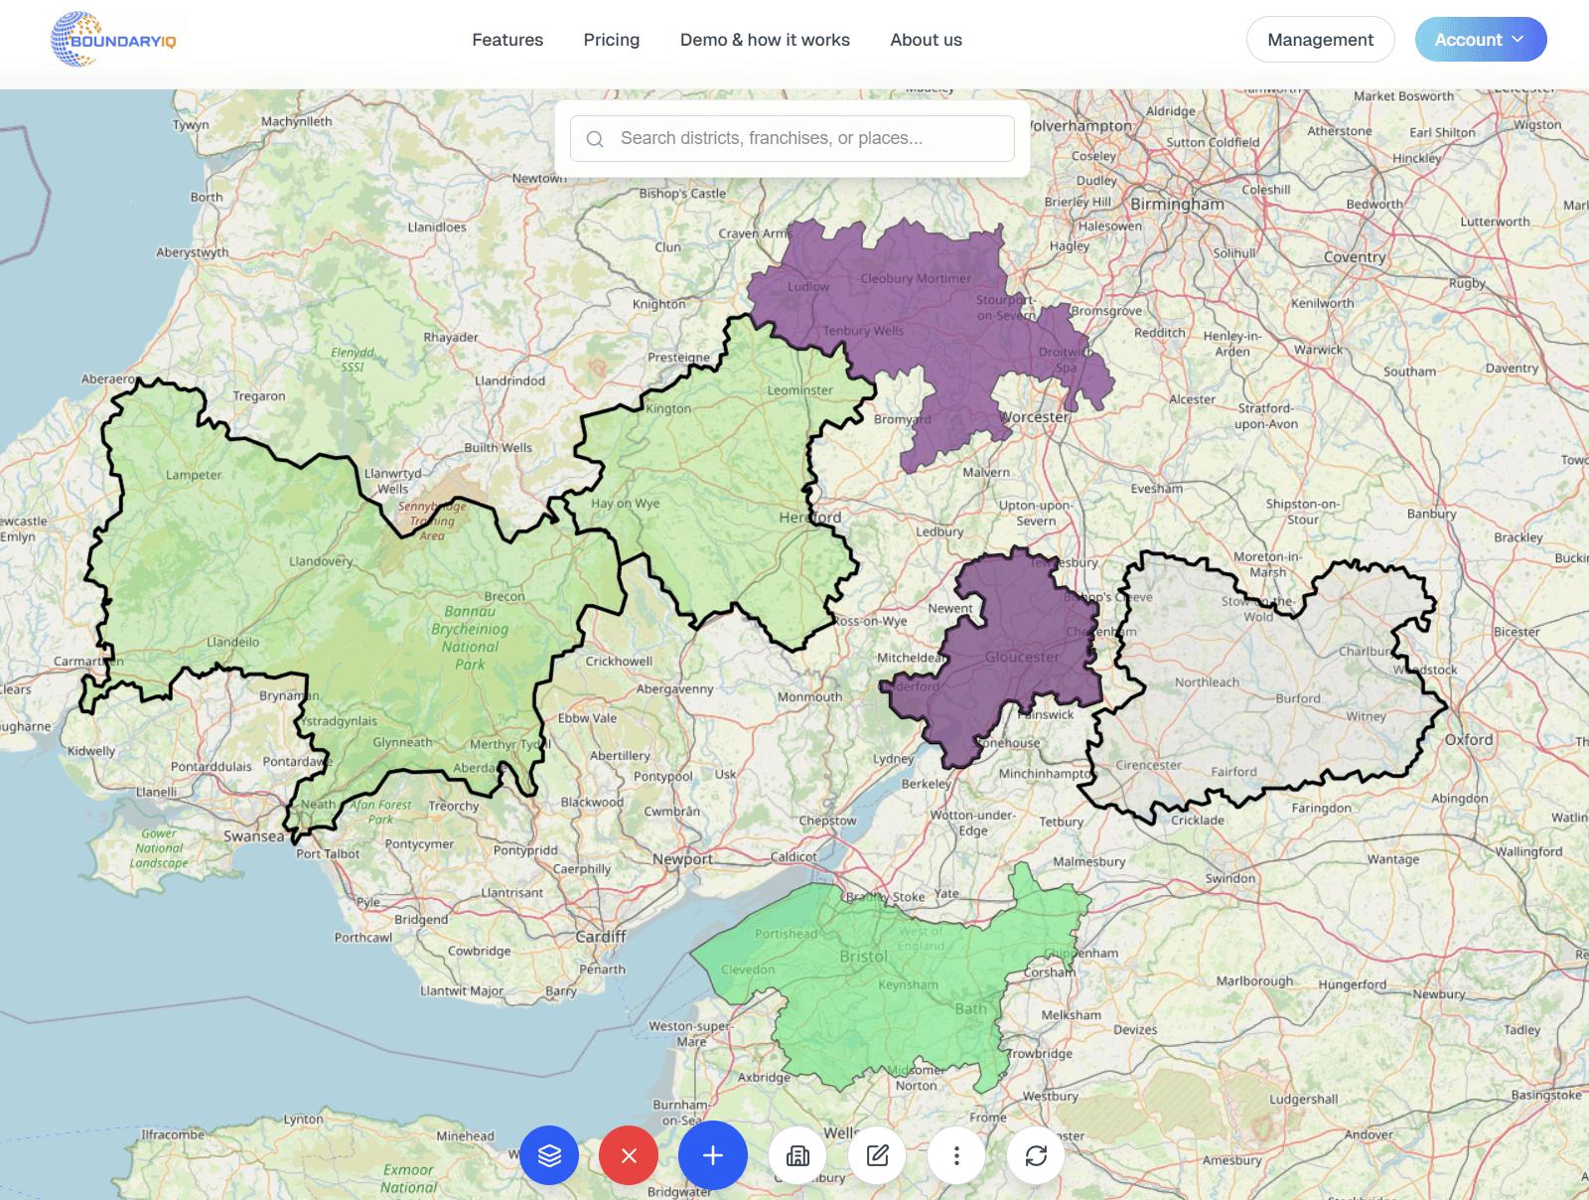
Task: Click the red X clear-selection icon
Action: coord(629,1155)
